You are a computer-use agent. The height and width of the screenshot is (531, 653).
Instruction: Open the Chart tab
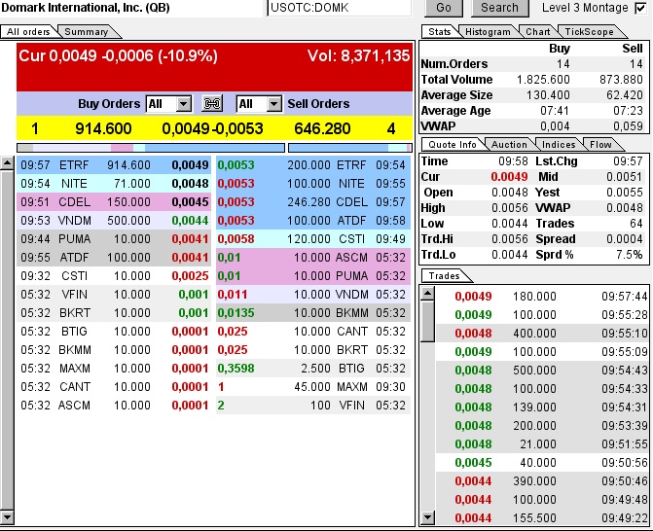[537, 32]
